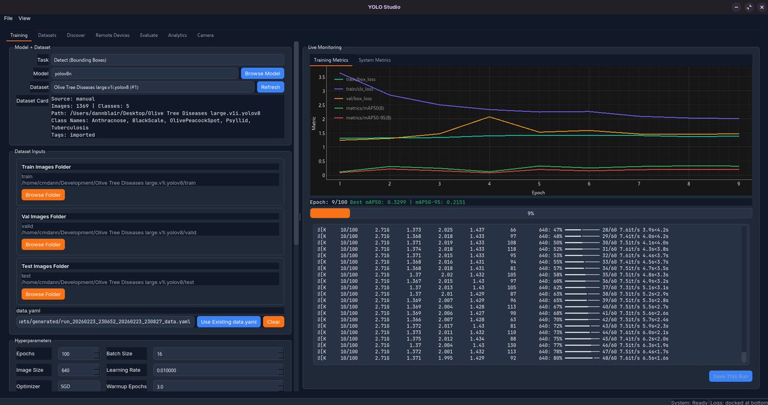Switch to the Datasets tab

[x=47, y=35]
